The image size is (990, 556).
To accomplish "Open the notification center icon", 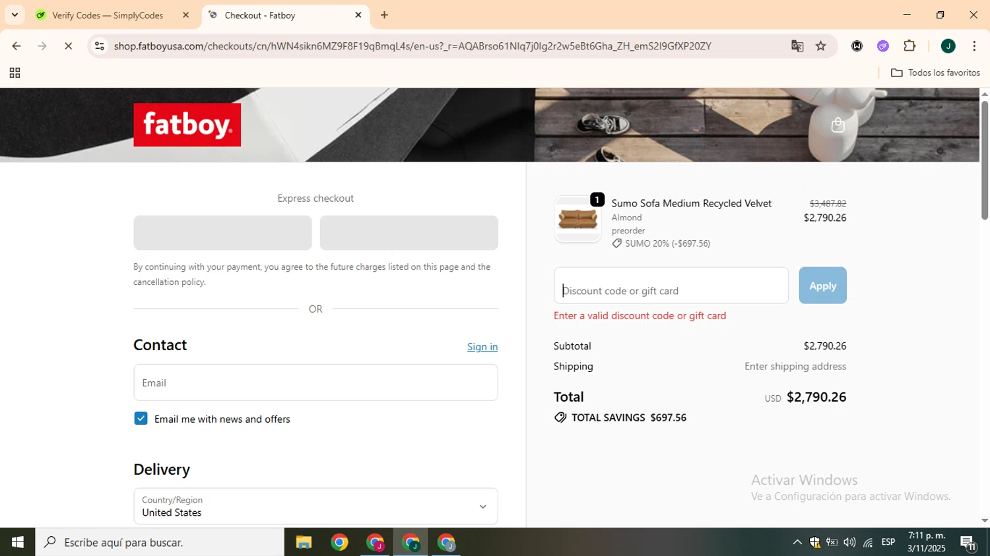I will tap(969, 542).
